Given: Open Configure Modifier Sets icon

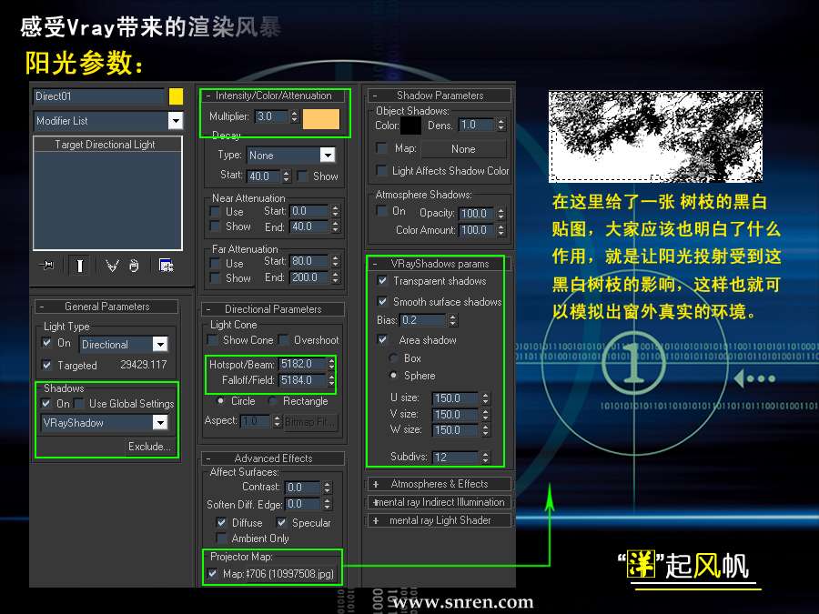Looking at the screenshot, I should (166, 266).
